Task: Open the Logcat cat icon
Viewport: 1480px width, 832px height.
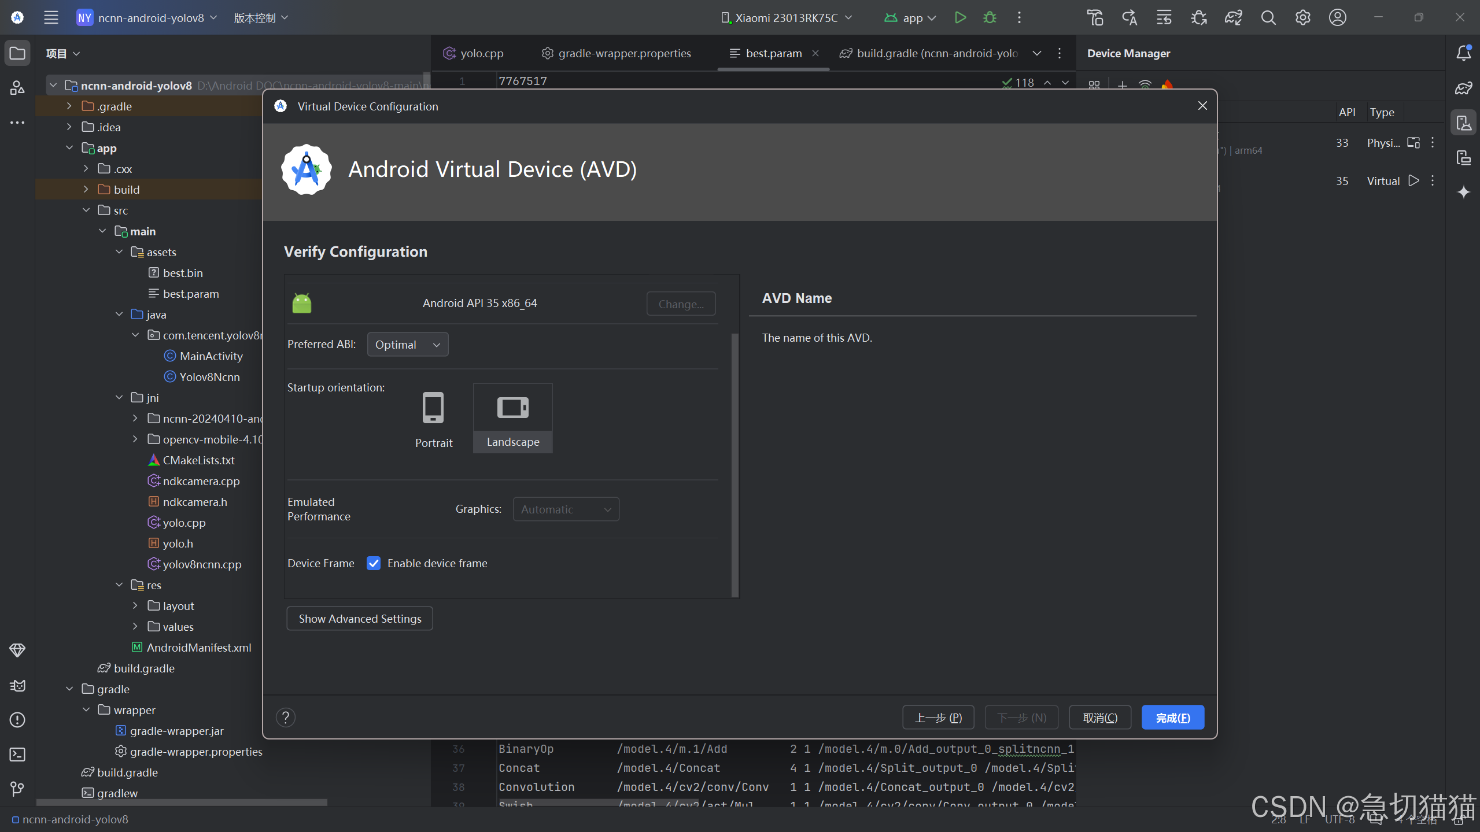Action: coord(17,685)
